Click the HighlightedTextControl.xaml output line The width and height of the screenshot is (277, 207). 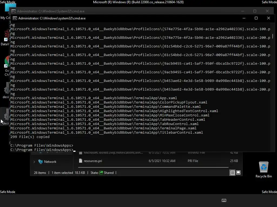click(114, 111)
